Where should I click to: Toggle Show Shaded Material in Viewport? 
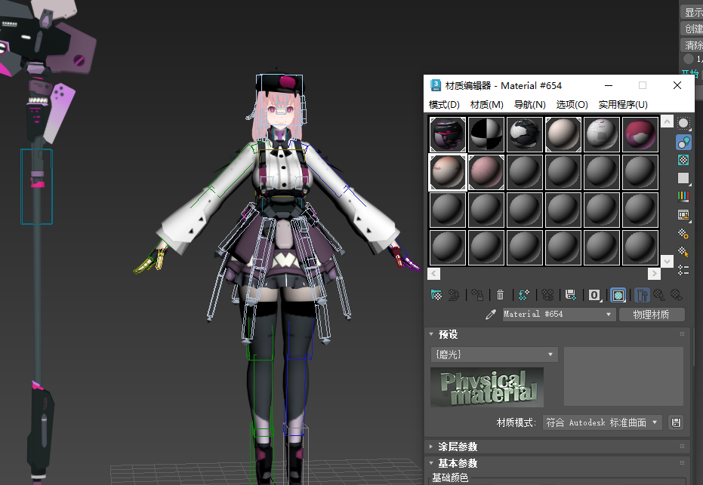618,295
